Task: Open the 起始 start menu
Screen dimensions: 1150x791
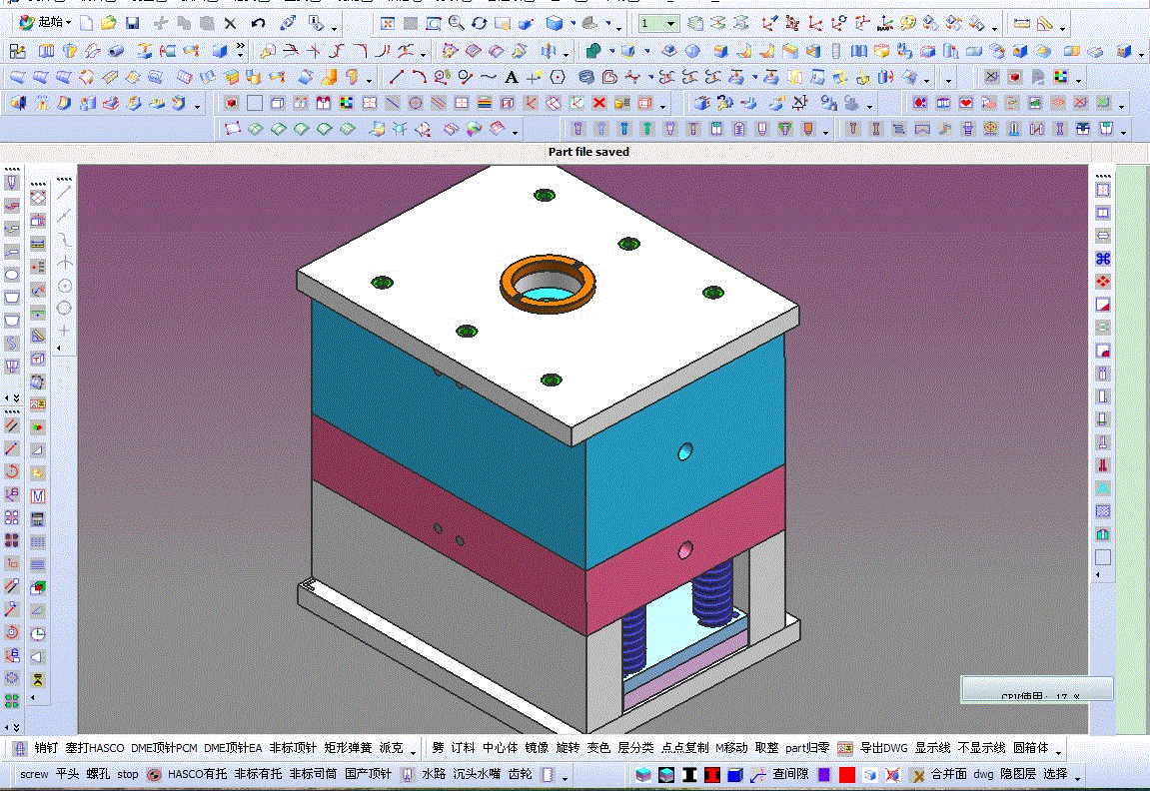Action: click(x=45, y=23)
